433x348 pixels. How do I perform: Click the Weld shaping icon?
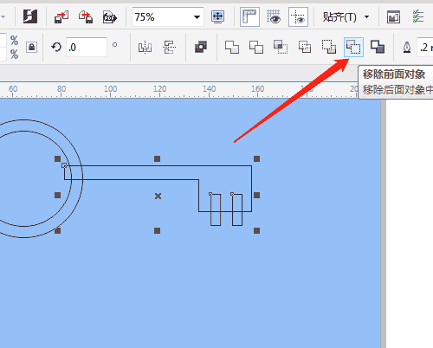click(232, 47)
